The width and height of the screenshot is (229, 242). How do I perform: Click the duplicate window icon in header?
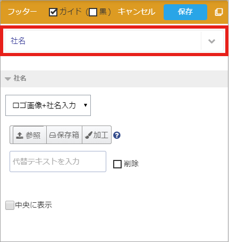coord(219,12)
